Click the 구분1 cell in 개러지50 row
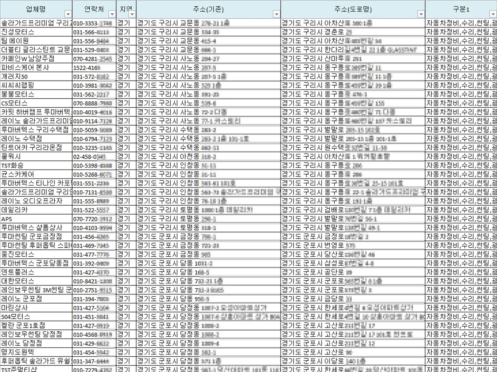 pos(461,76)
